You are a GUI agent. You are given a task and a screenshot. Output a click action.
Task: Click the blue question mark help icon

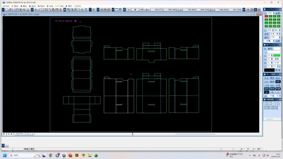click(x=90, y=10)
